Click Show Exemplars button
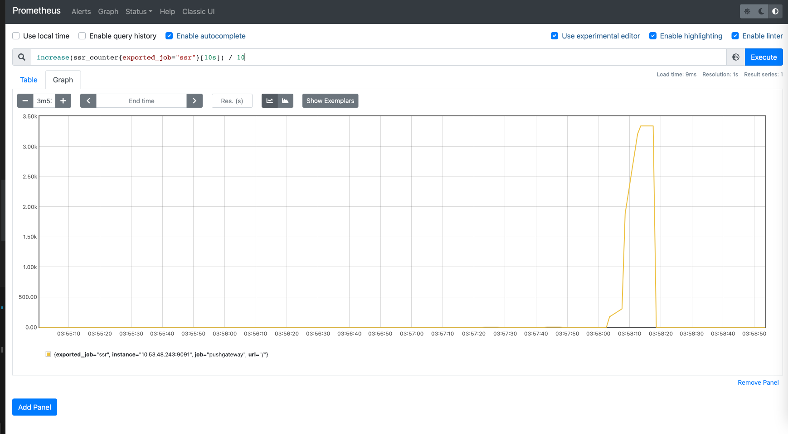 tap(330, 100)
